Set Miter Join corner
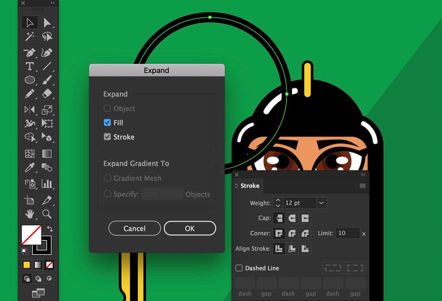 (x=279, y=233)
